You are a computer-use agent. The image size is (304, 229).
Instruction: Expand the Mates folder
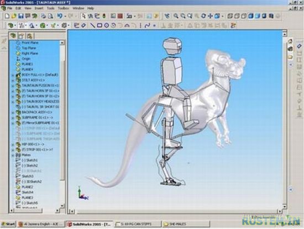tap(13, 155)
